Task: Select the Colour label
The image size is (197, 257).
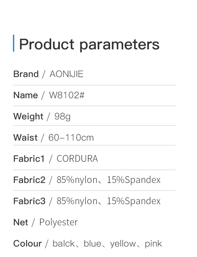Action: (28, 244)
